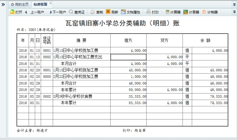237x140 pixels.
Task: Go to previous account with 上一账户
Action: 34,12
